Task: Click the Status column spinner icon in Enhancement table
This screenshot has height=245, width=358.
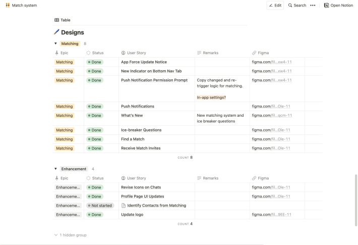Action: (88, 178)
